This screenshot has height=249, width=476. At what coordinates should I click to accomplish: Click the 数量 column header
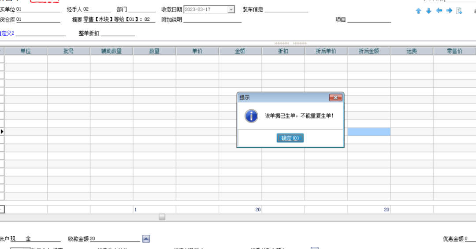[x=154, y=51]
